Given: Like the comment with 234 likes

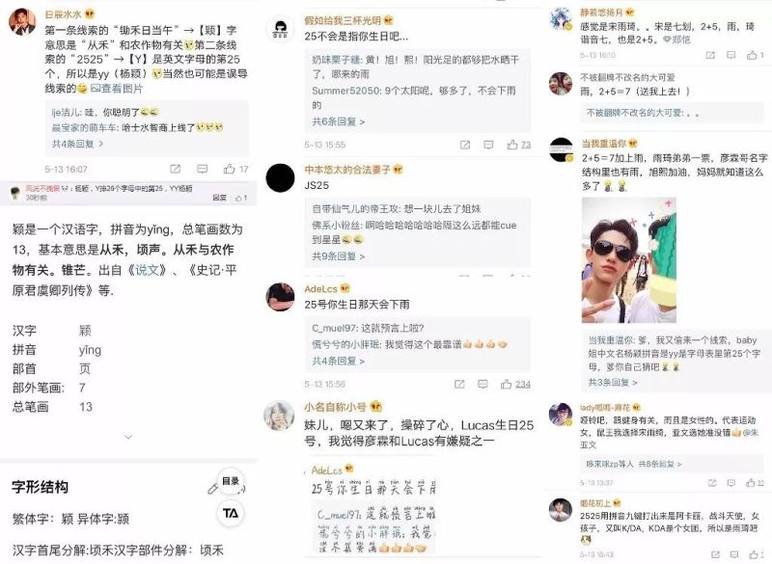Looking at the screenshot, I should (x=516, y=384).
